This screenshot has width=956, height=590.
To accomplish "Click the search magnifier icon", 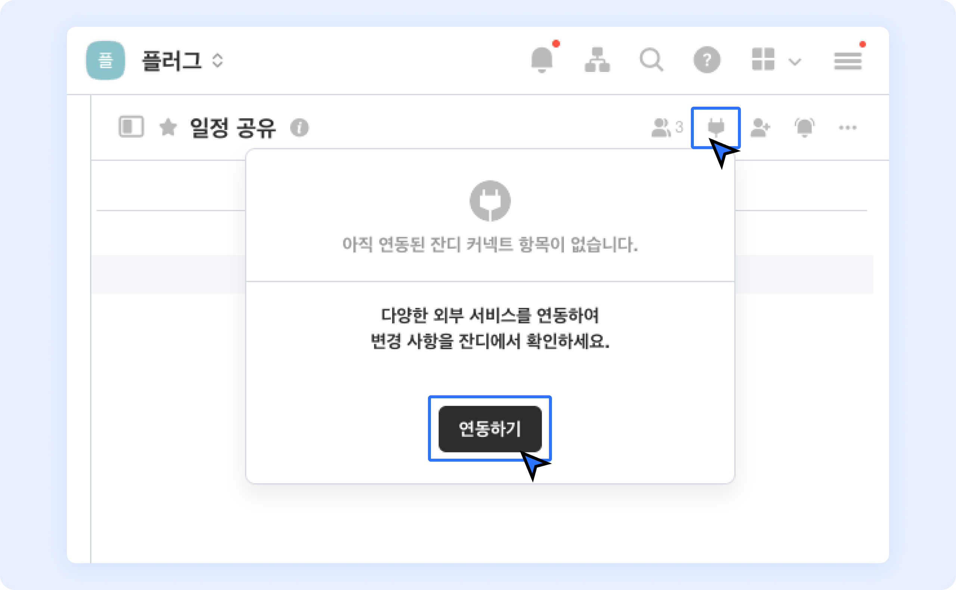I will (x=651, y=60).
